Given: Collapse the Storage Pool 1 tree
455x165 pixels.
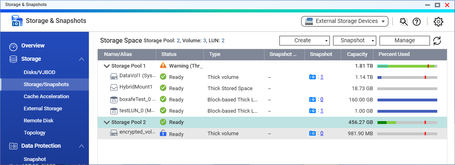Looking at the screenshot, I should pyautogui.click(x=107, y=66).
